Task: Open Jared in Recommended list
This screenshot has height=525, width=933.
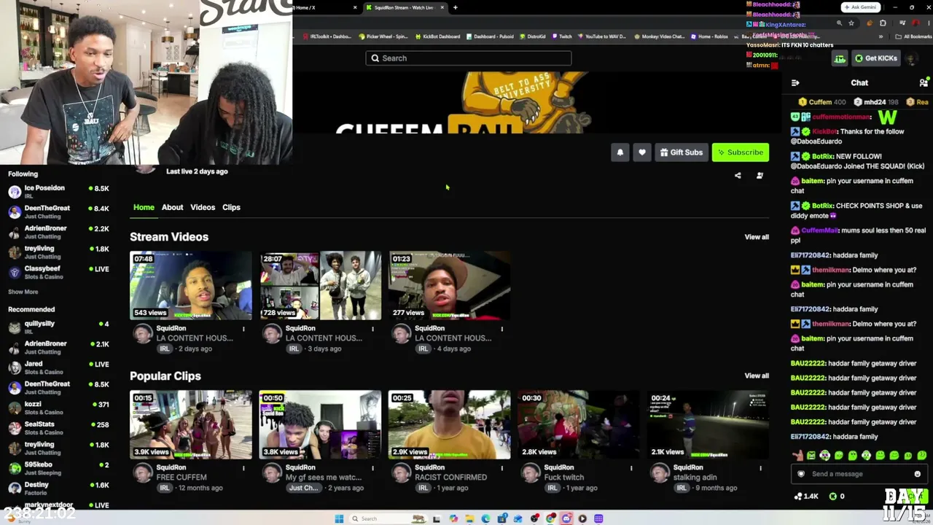Action: click(x=58, y=367)
